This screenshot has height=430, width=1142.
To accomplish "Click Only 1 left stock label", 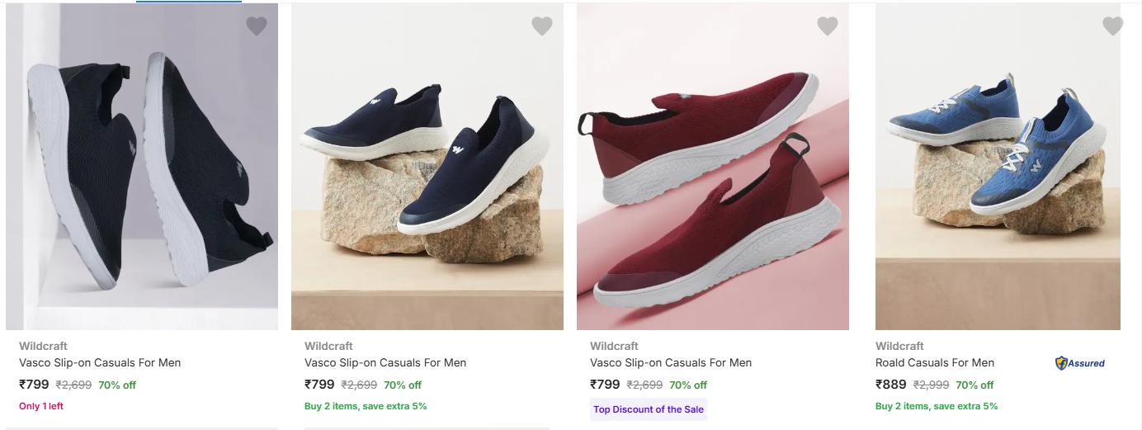I will pos(41,406).
